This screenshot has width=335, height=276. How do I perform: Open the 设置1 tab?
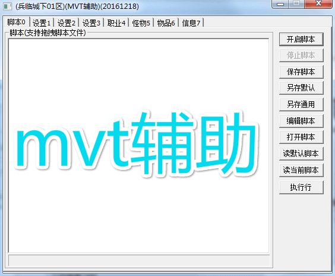coord(42,23)
